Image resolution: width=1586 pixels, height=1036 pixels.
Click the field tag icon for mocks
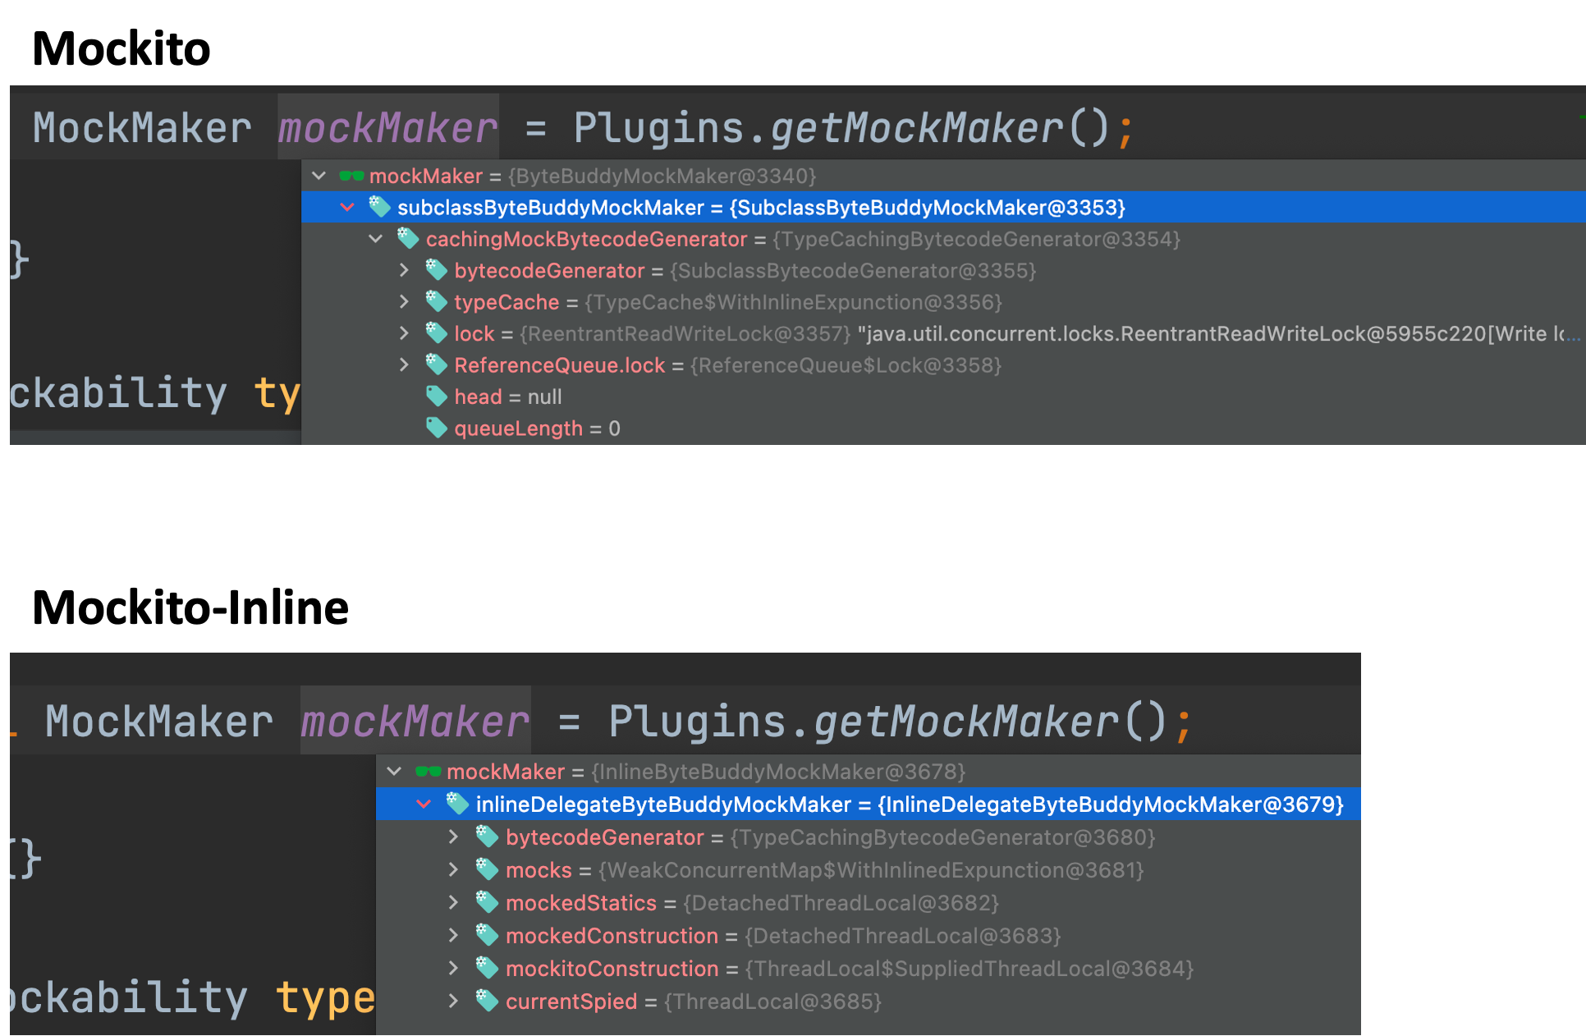pyautogui.click(x=487, y=870)
